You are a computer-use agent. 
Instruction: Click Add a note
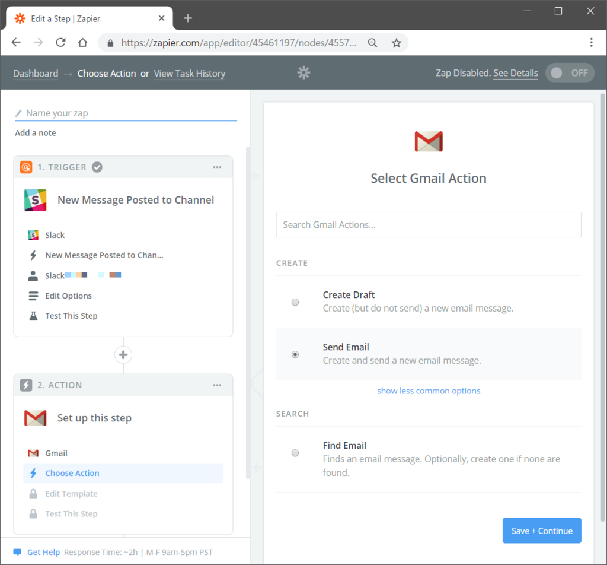tap(35, 133)
